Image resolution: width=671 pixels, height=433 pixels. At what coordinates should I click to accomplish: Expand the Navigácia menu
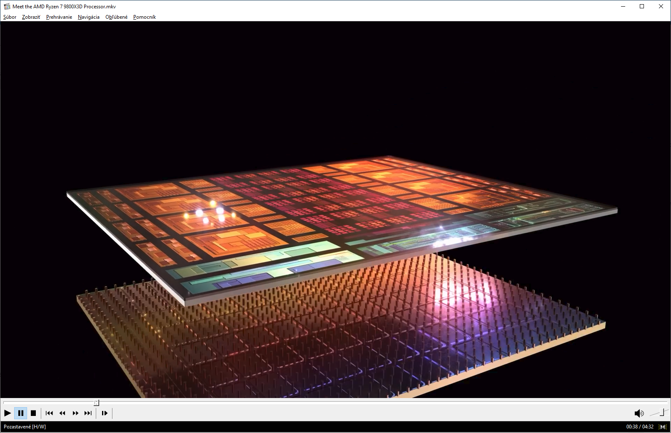89,17
